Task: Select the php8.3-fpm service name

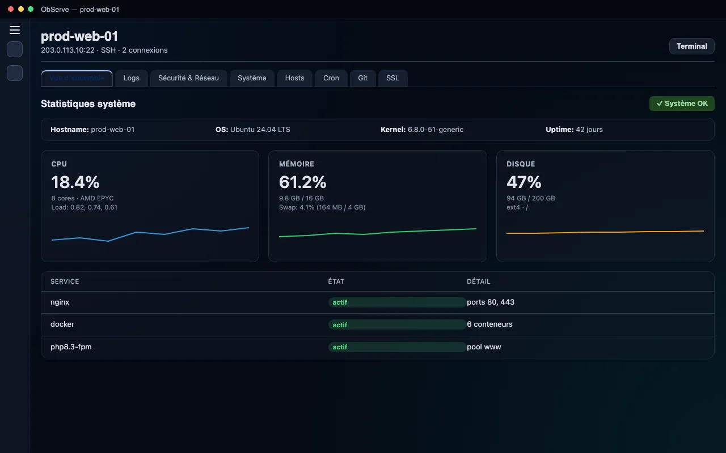Action: coord(71,347)
